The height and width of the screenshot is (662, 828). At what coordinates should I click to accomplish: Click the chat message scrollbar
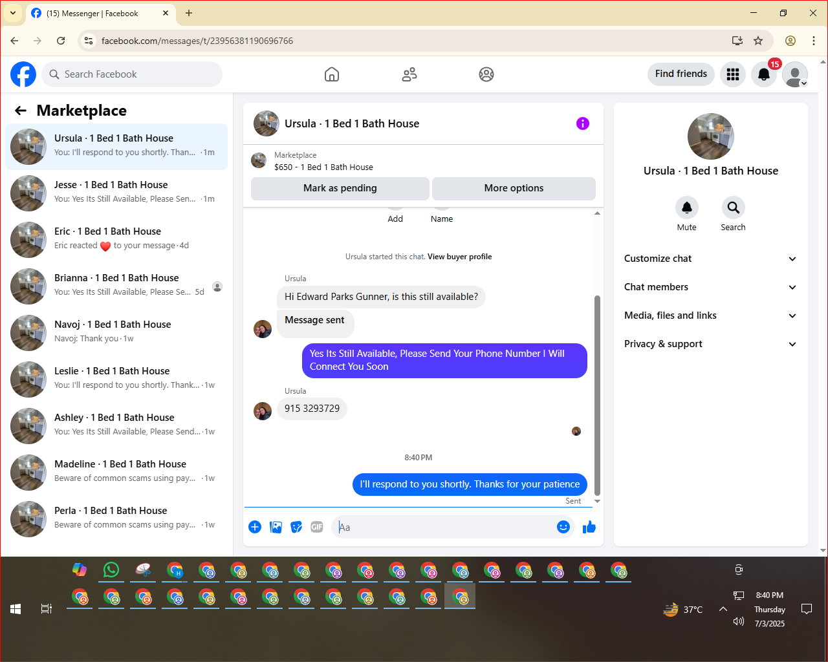(x=597, y=395)
